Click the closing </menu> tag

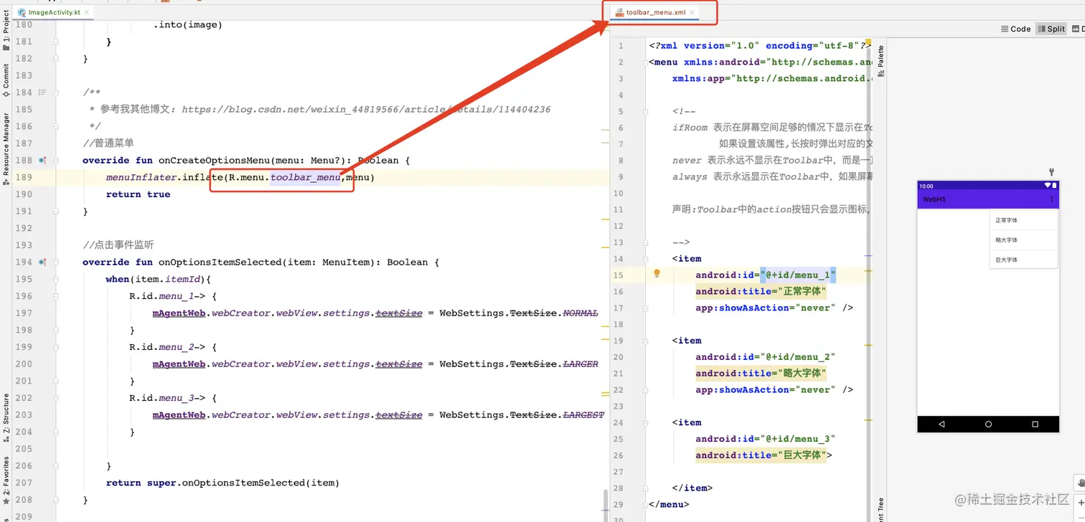click(669, 505)
